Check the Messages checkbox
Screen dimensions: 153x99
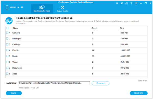pyautogui.click(x=7, y=38)
